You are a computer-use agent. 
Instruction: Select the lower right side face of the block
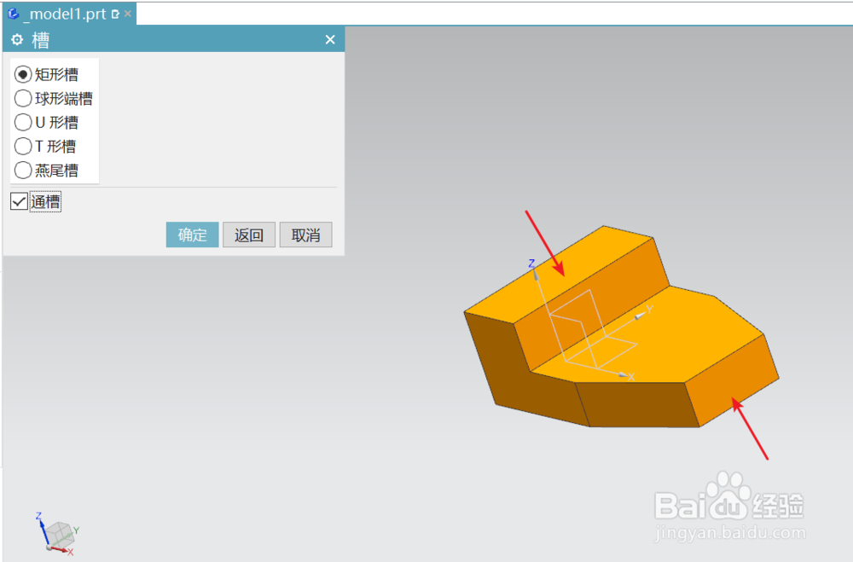click(x=733, y=381)
